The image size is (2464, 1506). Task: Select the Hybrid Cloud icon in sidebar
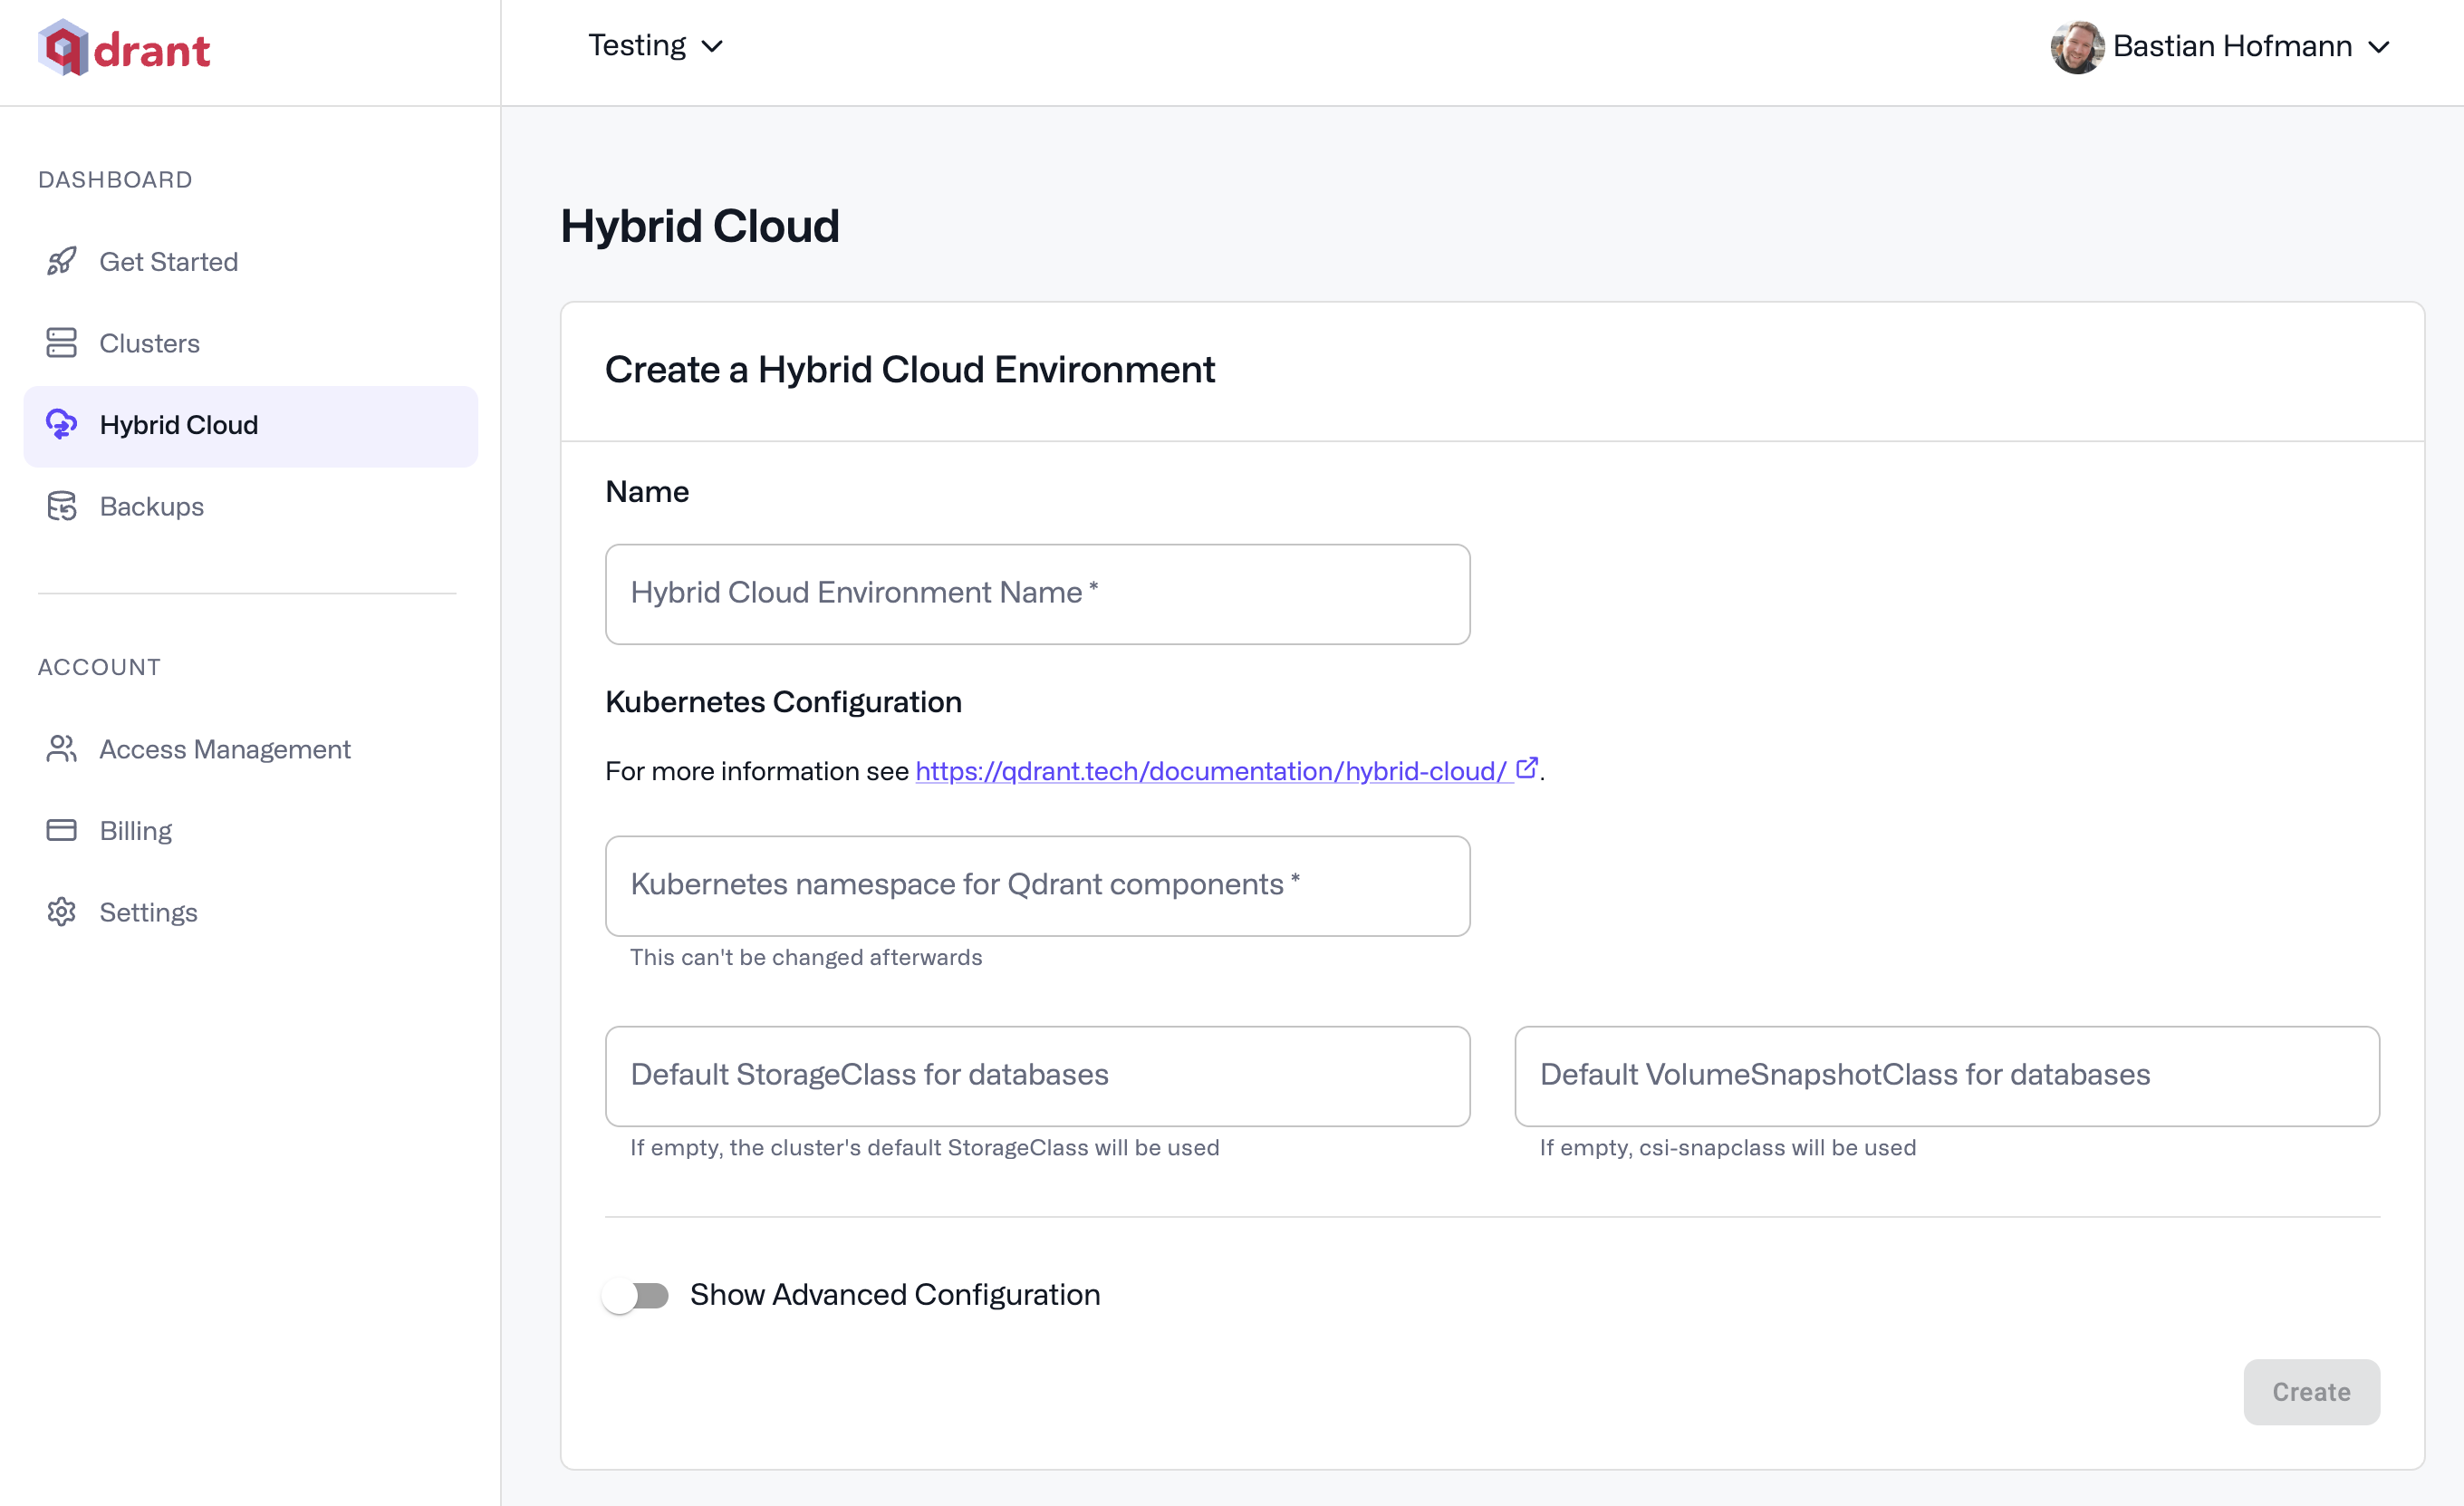click(x=62, y=425)
